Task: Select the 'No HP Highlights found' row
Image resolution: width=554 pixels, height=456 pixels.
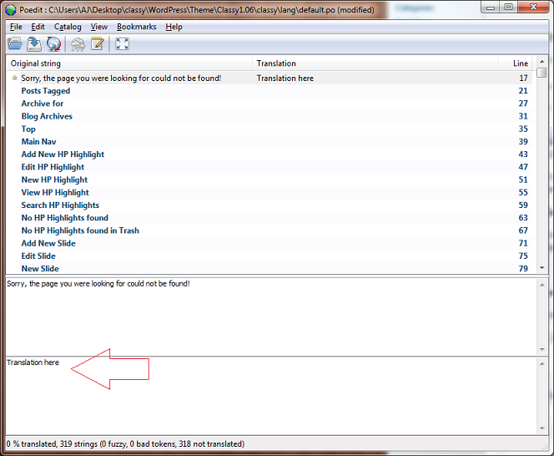Action: pos(269,218)
